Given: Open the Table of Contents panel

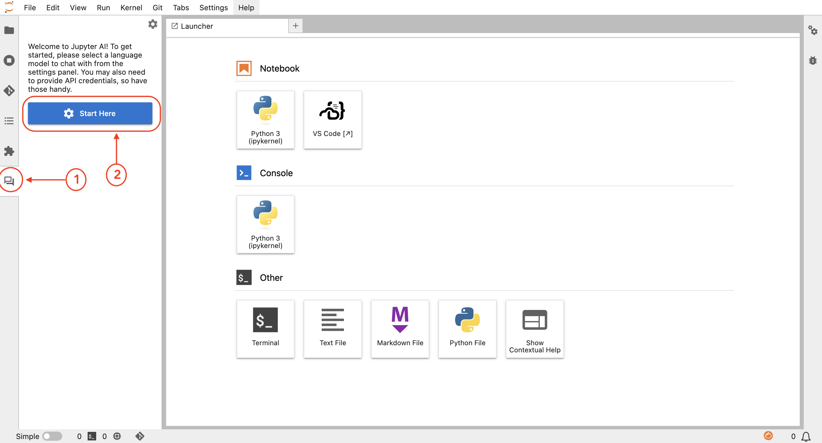Looking at the screenshot, I should click(9, 121).
